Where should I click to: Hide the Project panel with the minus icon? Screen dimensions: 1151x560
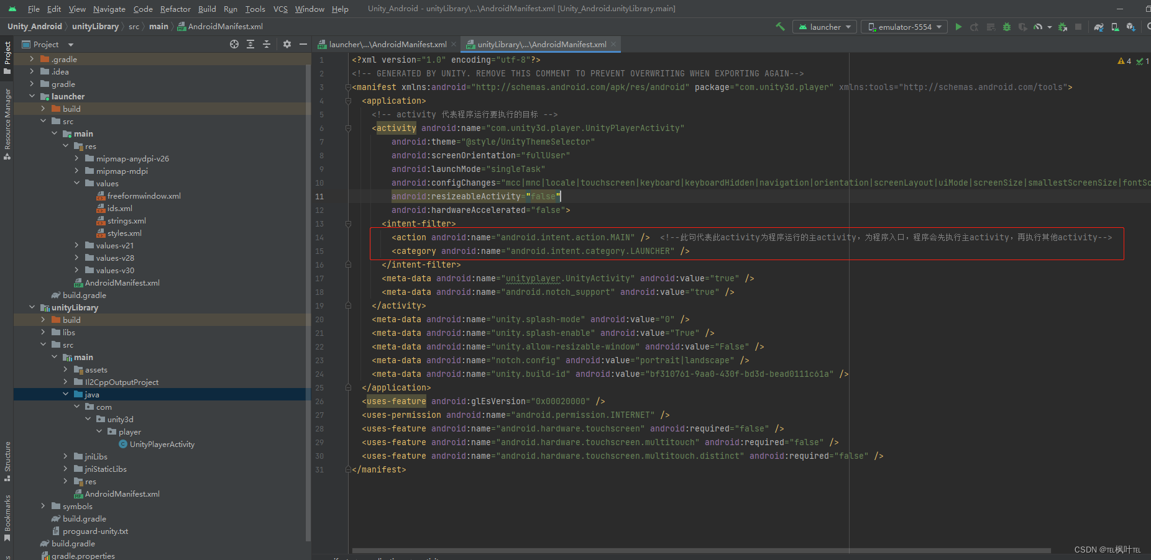click(303, 44)
